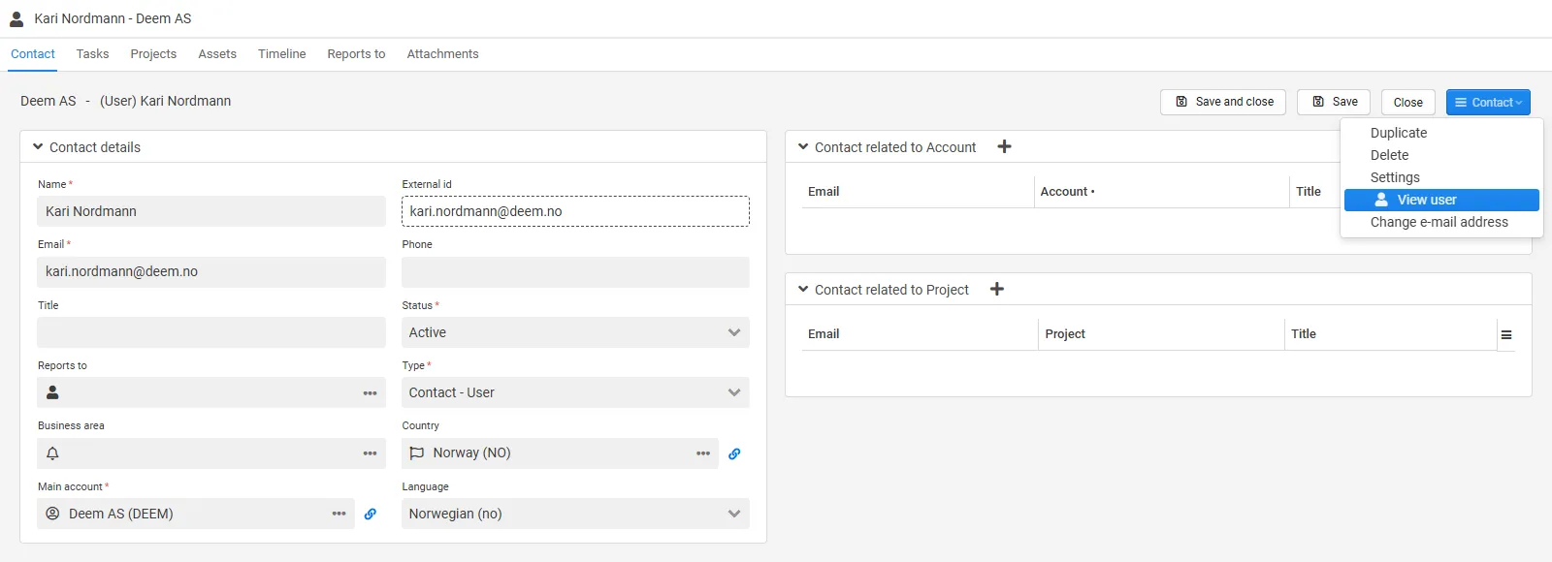Choose Change e-mail address menu option
The height and width of the screenshot is (562, 1552).
pos(1441,222)
